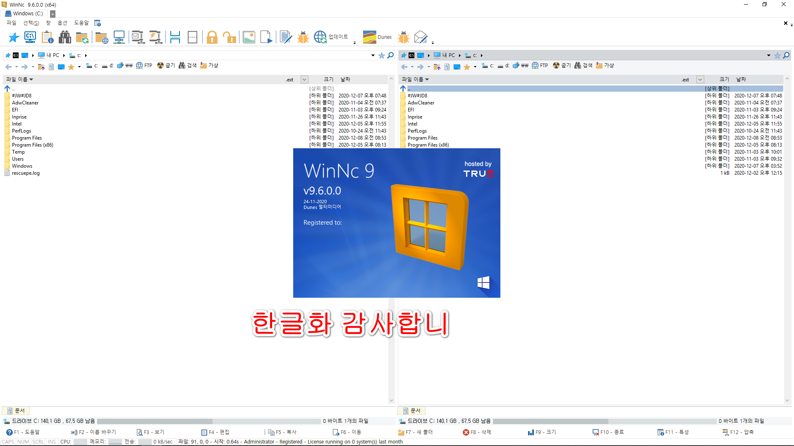Click the blue shooting star quick-access toolbar icon
This screenshot has height=446, width=794.
[x=14, y=37]
